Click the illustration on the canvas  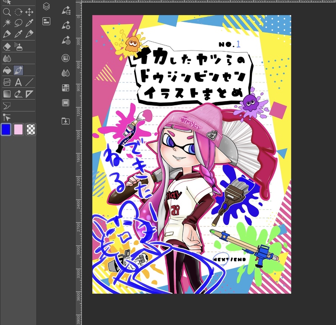tap(192, 154)
